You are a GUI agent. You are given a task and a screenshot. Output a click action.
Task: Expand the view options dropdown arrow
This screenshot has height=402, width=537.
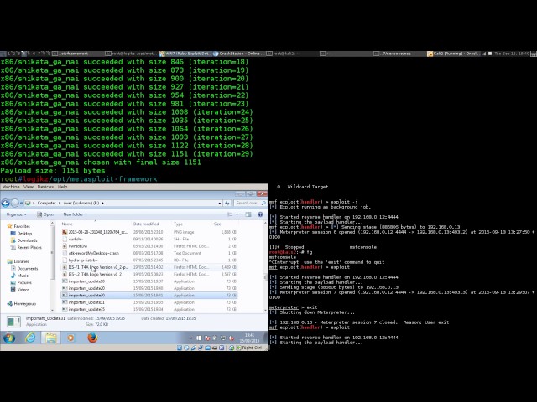237,214
